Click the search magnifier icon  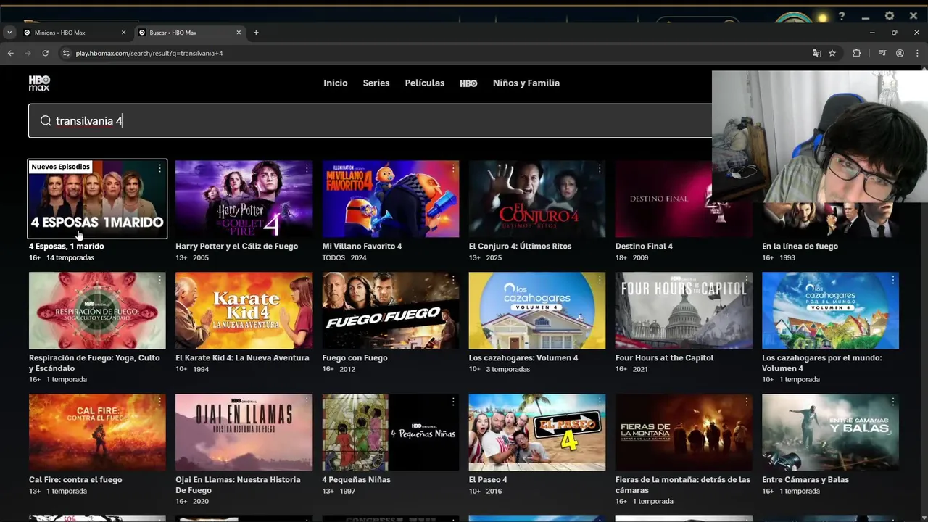click(46, 121)
